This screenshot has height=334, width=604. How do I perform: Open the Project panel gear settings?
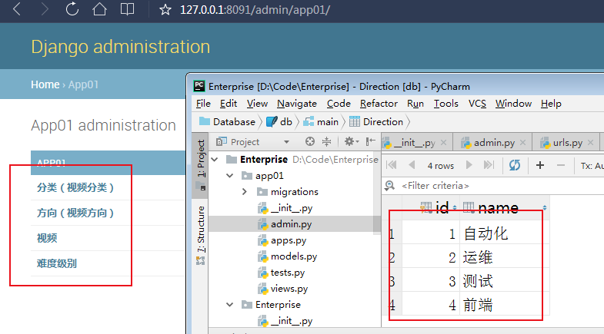pos(351,142)
